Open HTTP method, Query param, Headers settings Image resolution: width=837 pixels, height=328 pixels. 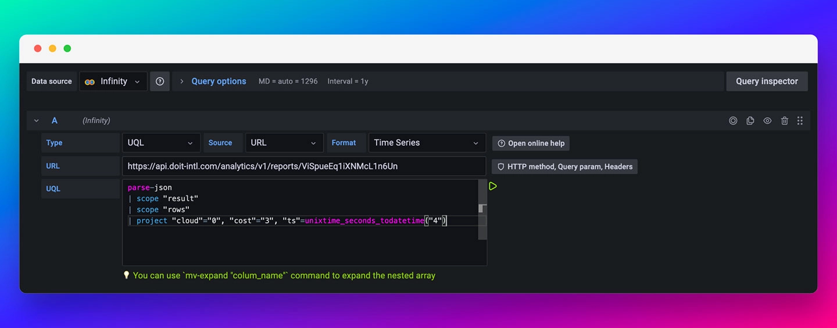tap(564, 166)
